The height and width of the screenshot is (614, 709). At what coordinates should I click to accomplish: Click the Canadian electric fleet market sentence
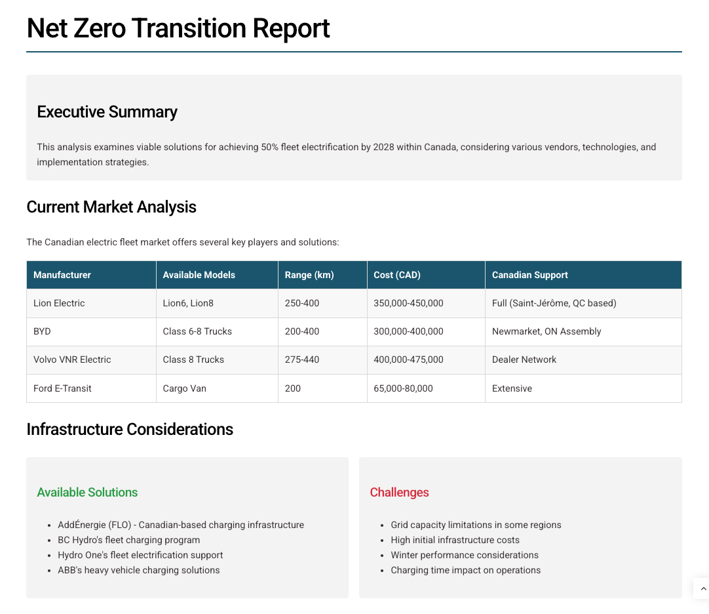tap(183, 242)
